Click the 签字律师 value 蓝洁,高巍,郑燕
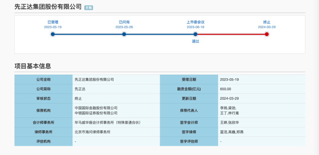Viewport: 319px width, 155px height. tap(232, 132)
